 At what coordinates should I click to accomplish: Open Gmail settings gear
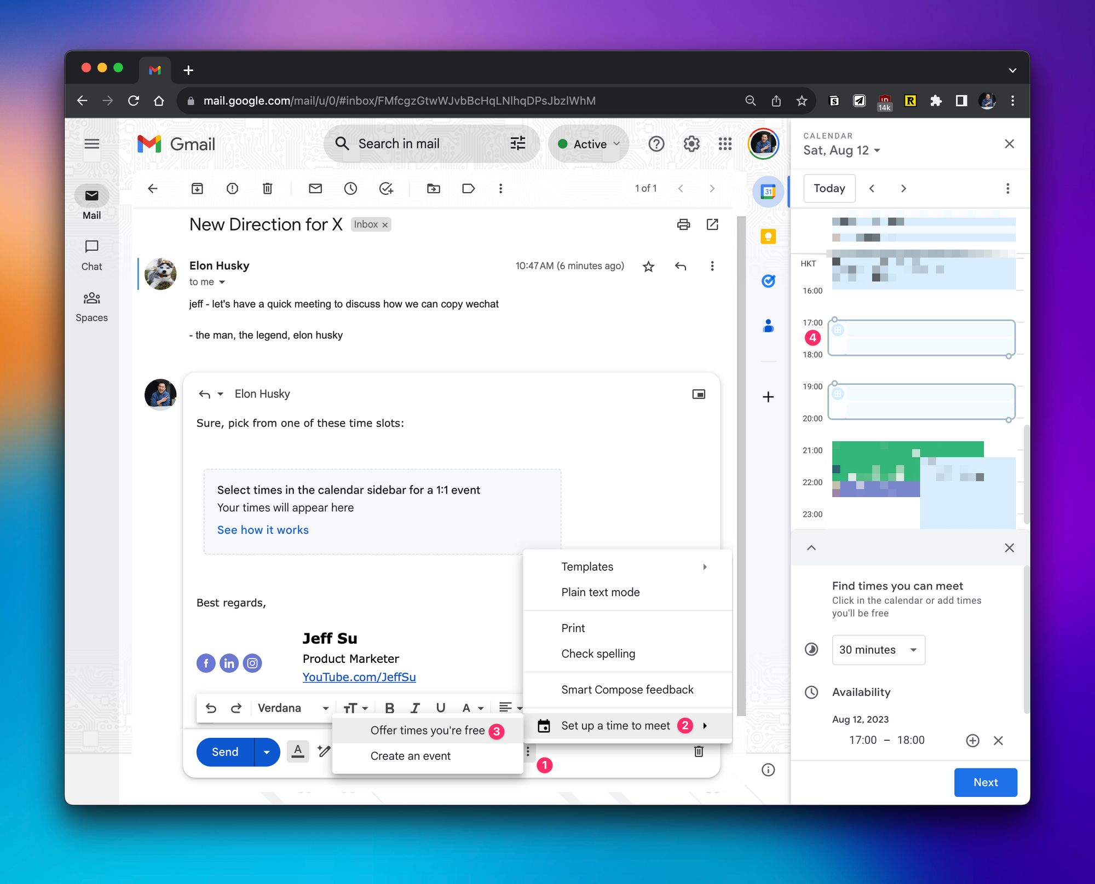691,144
